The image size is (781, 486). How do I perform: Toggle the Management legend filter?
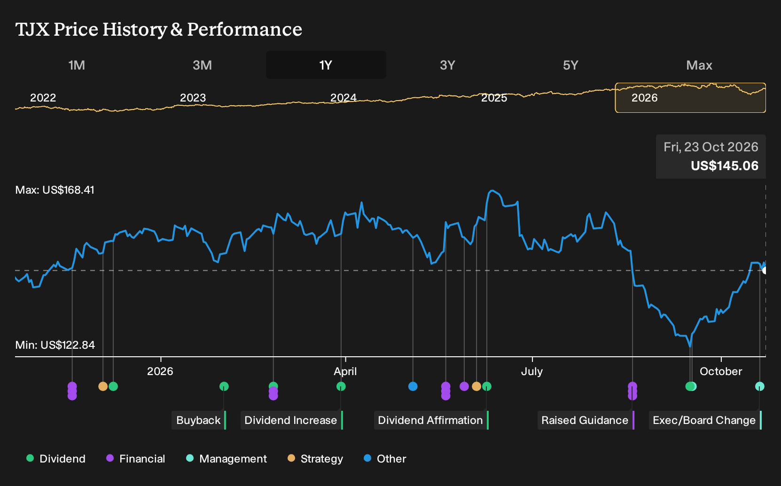pos(226,459)
